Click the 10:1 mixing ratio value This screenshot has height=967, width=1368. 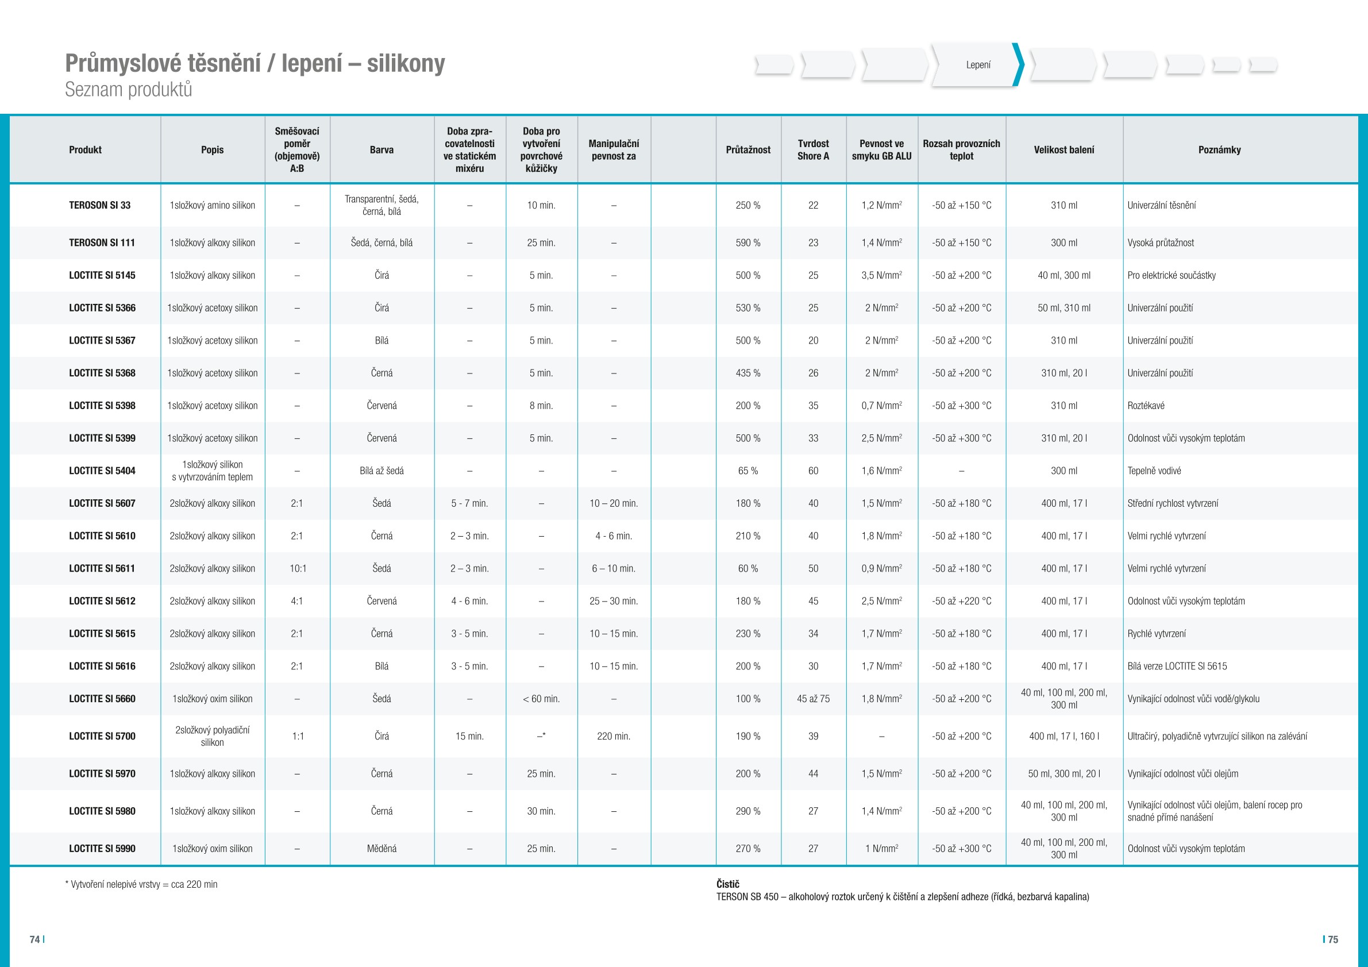coord(298,568)
